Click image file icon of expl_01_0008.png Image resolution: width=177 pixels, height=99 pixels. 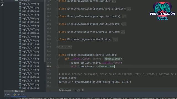(20, 33)
